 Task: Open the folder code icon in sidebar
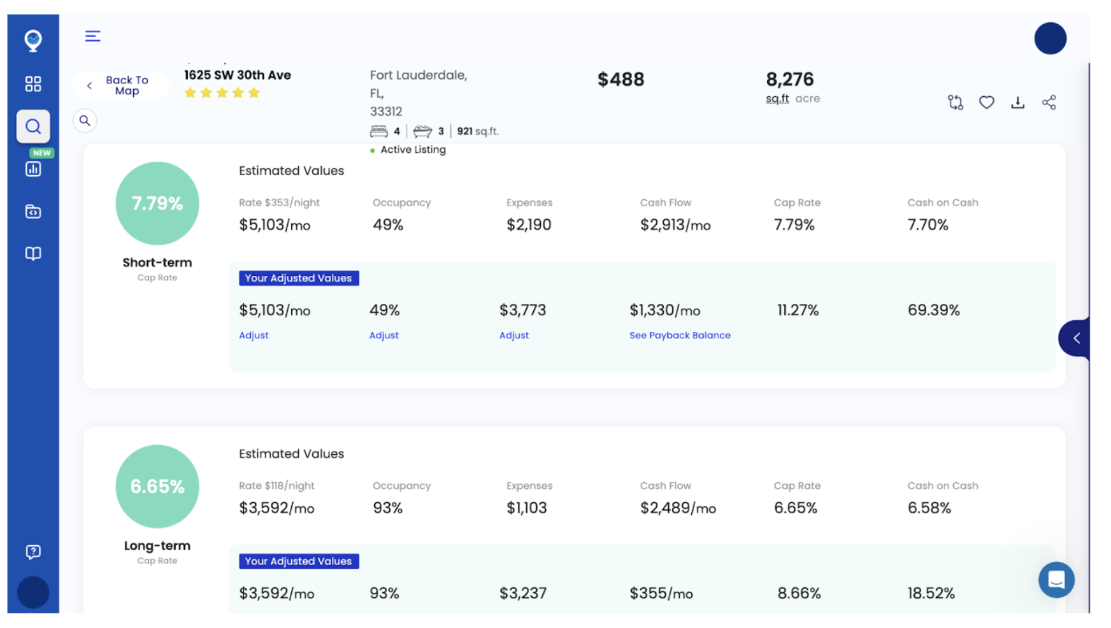(33, 211)
